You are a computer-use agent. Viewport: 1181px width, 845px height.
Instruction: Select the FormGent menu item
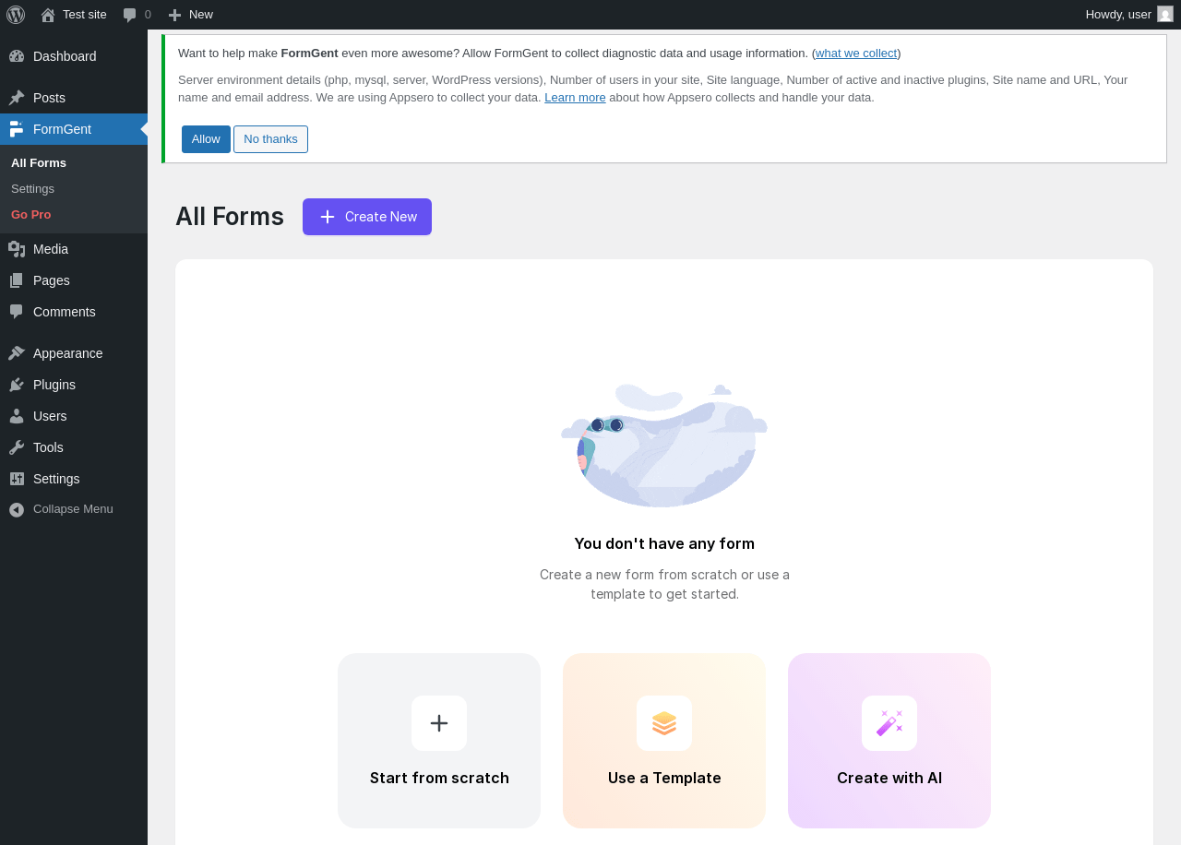click(74, 129)
